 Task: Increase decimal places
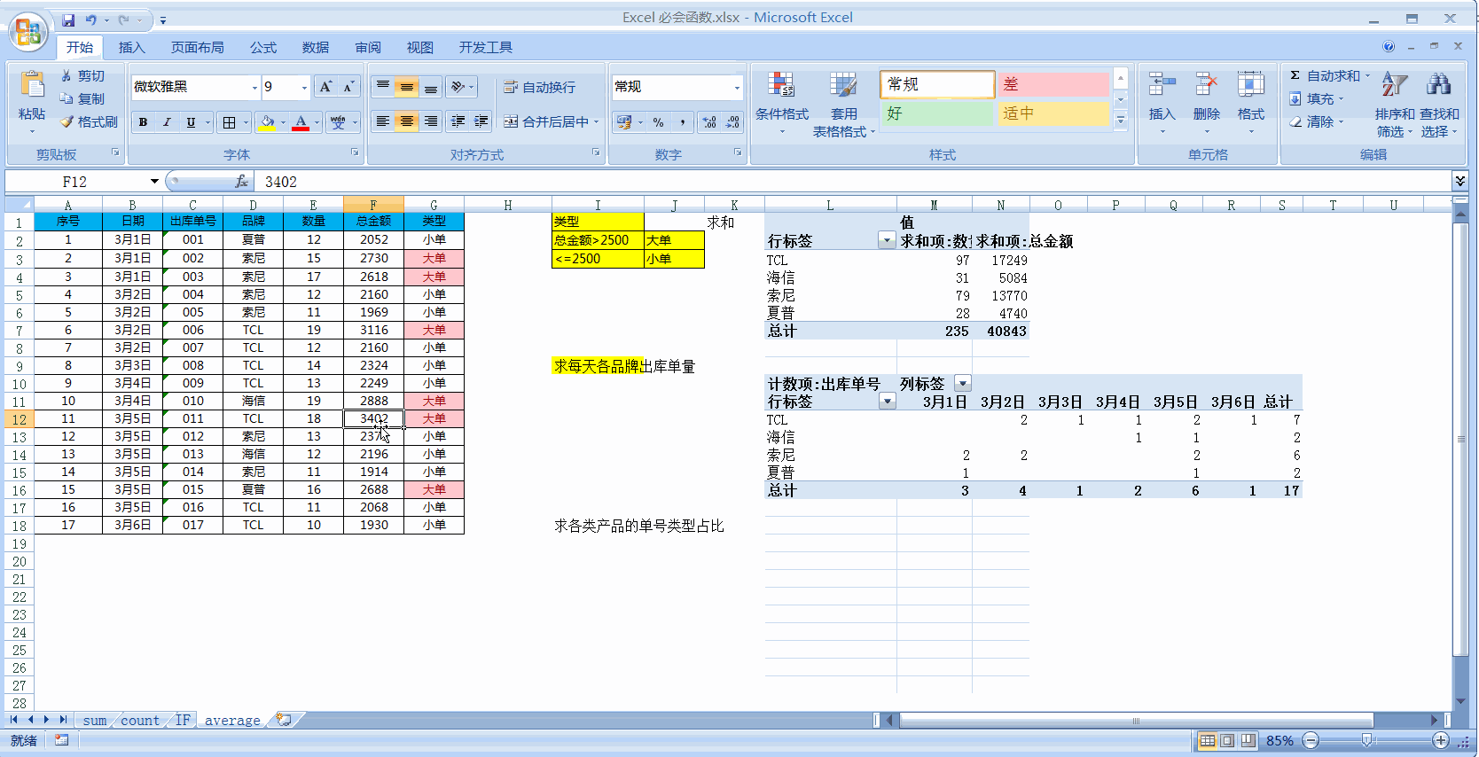tap(709, 122)
